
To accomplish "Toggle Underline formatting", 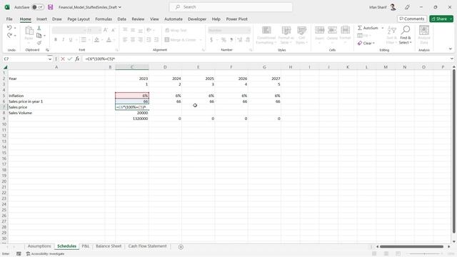I will (x=71, y=40).
